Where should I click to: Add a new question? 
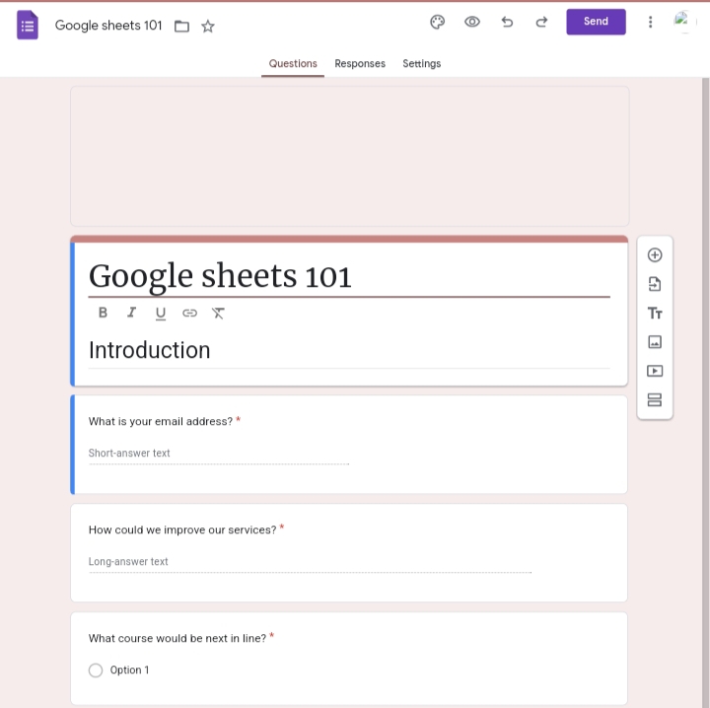coord(655,254)
